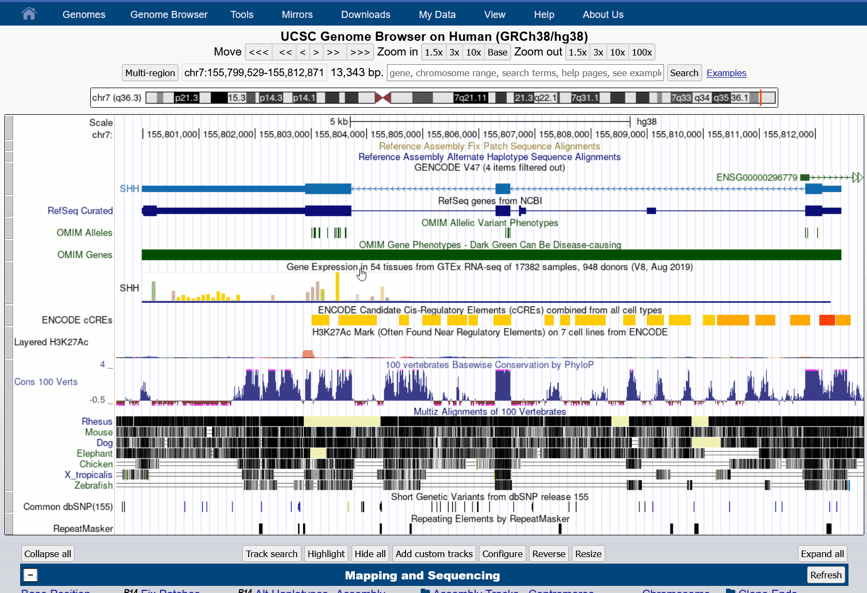Click the gene search input field
Screen dimensions: 867x593
click(x=525, y=73)
